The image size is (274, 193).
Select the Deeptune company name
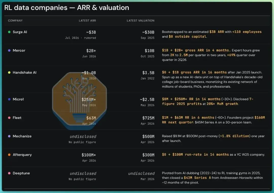(21, 173)
